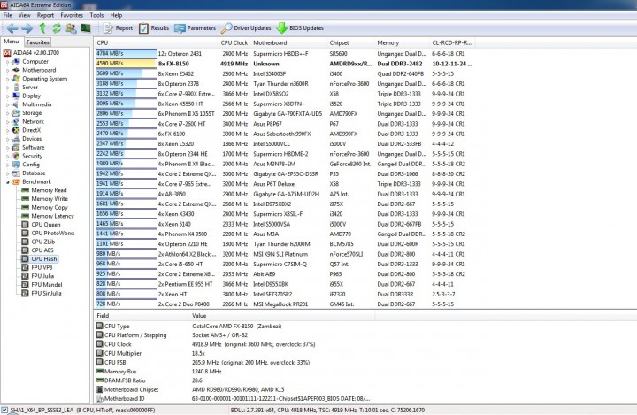Open the Favorites menu

(x=72, y=15)
